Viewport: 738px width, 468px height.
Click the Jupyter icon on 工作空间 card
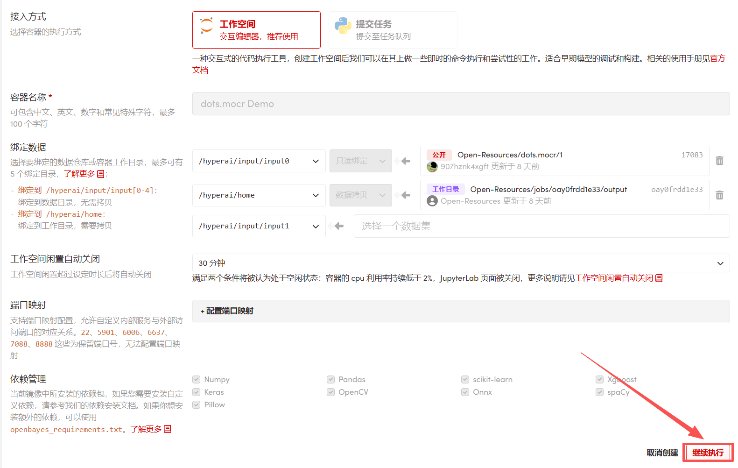(206, 26)
